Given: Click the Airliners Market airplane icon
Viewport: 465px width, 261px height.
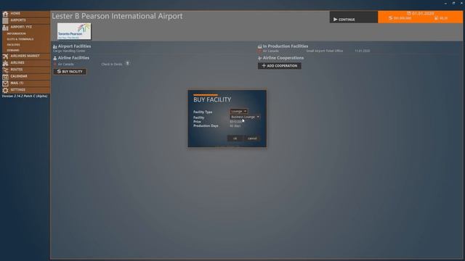Looking at the screenshot, I should (5, 57).
